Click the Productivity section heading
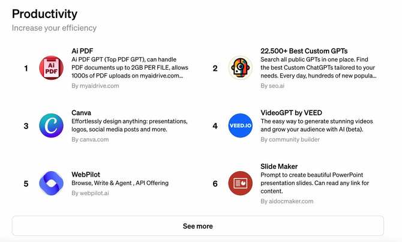The width and height of the screenshot is (402, 242). click(x=44, y=13)
